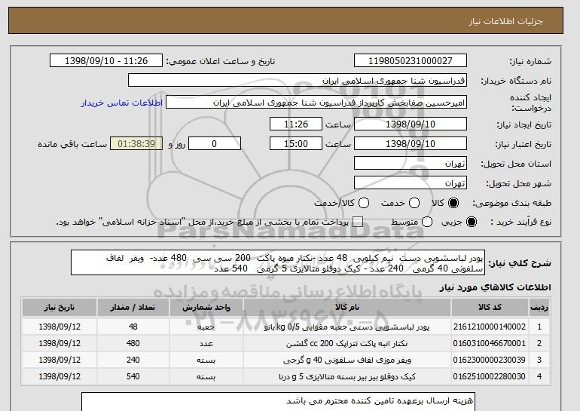Click quantity 240 in row 3

pyautogui.click(x=133, y=360)
